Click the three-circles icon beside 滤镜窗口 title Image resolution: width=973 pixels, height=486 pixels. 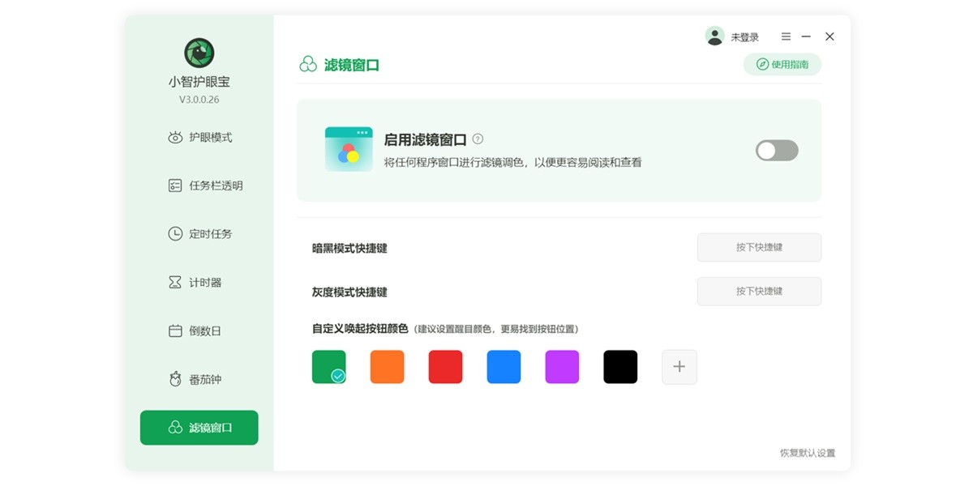pyautogui.click(x=307, y=62)
